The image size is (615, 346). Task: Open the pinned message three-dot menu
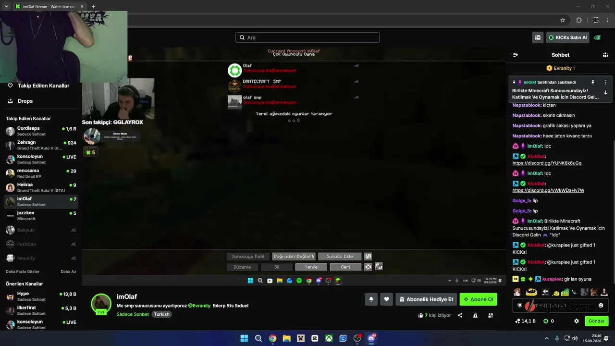pos(605,82)
